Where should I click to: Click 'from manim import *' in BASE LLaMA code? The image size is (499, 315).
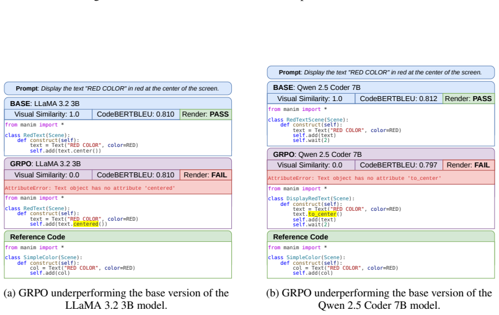pos(34,125)
